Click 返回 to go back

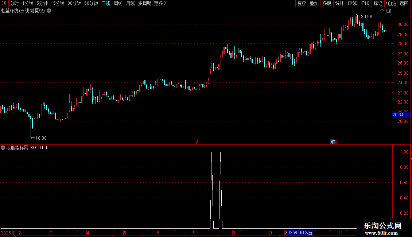point(404,3)
